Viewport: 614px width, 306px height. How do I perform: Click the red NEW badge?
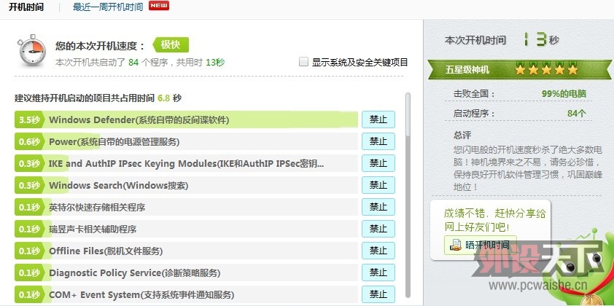[x=159, y=6]
